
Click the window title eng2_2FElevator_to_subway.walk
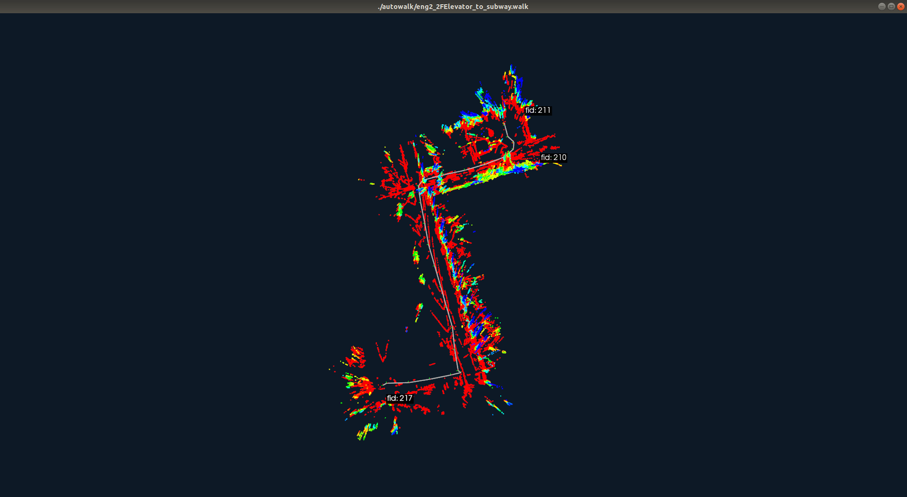(453, 7)
